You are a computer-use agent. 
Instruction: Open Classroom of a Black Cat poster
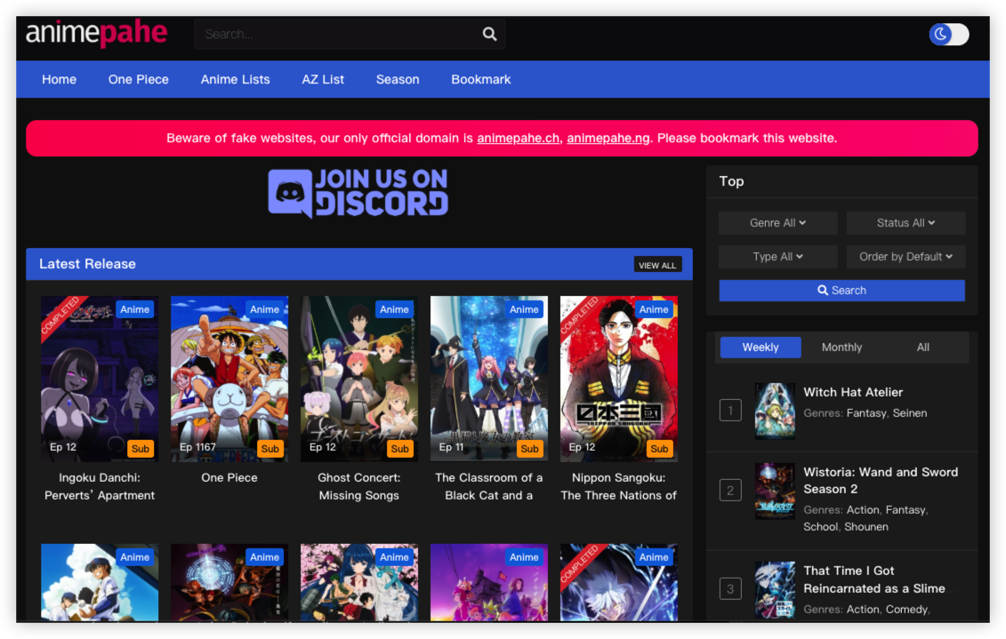pos(489,379)
